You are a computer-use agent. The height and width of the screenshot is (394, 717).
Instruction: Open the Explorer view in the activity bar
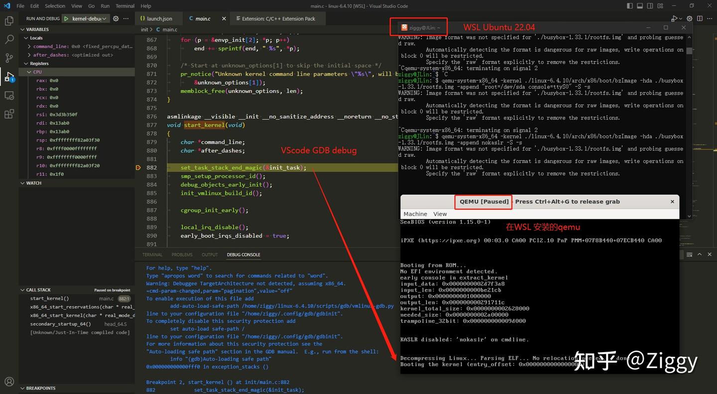[x=9, y=21]
